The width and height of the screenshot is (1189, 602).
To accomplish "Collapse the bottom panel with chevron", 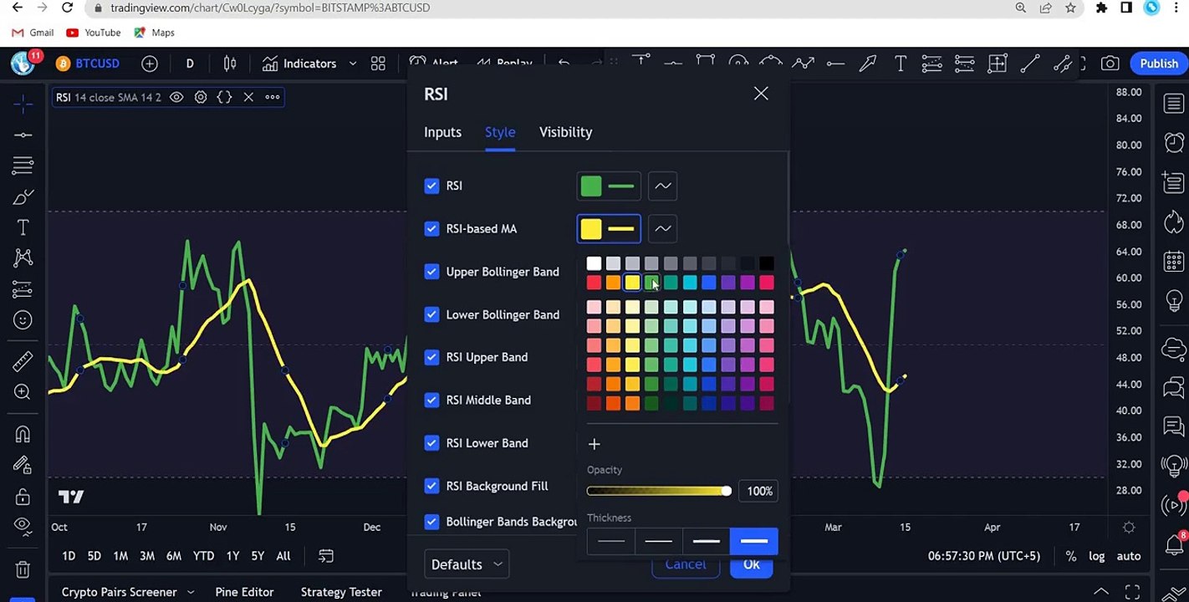I will [x=1101, y=592].
